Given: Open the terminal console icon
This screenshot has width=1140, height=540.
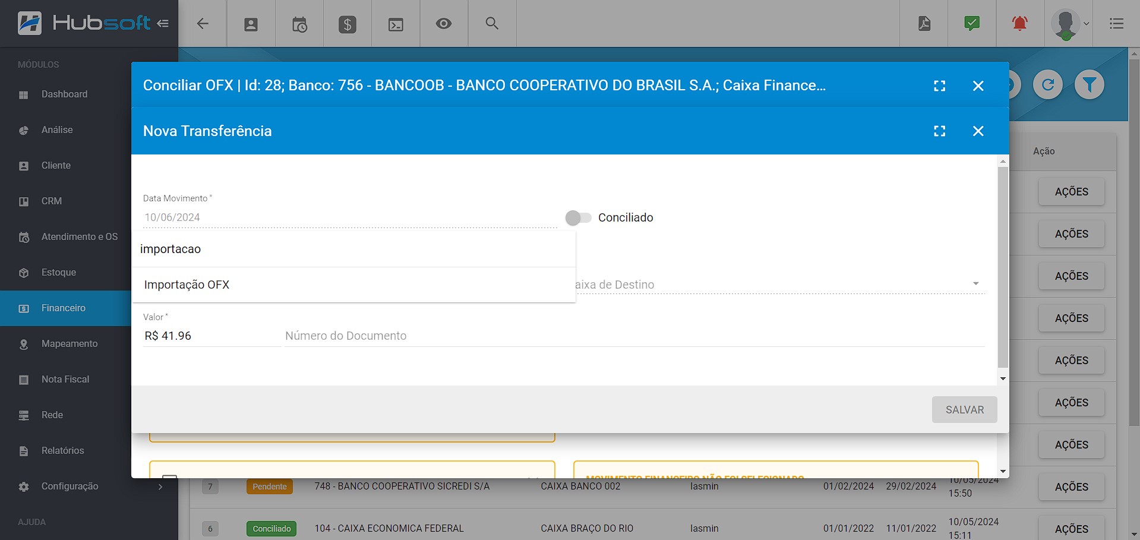Looking at the screenshot, I should tap(396, 24).
